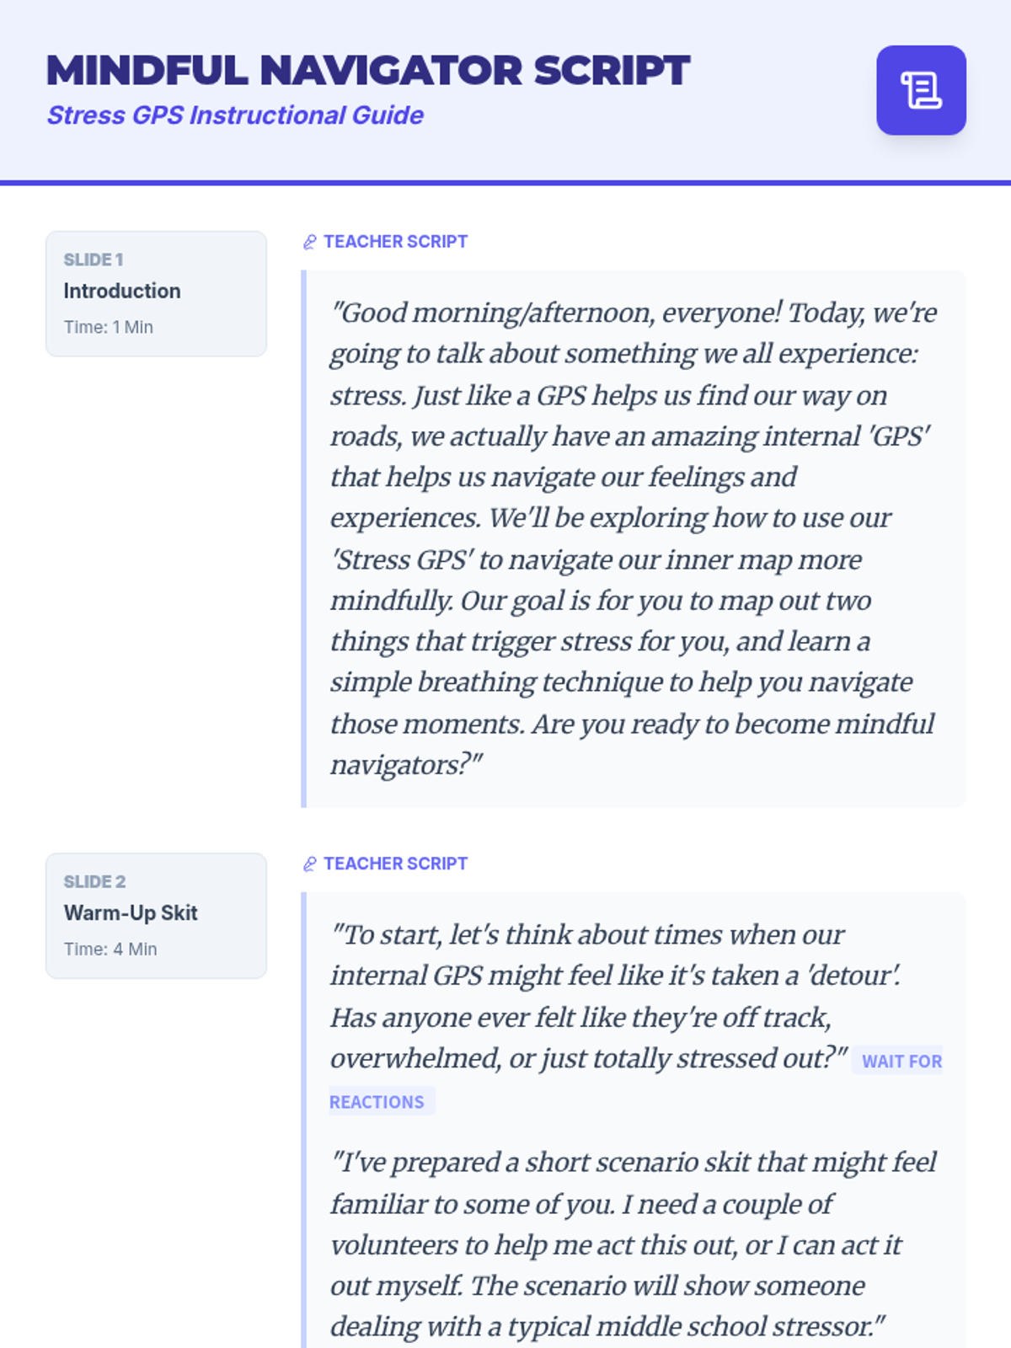Viewport: 1011px width, 1348px height.
Task: Click the Time: 4 Min text
Action: point(110,949)
